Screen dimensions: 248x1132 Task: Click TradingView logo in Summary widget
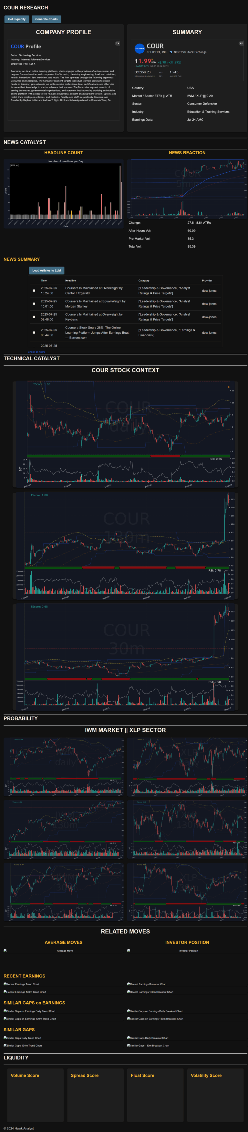[241, 44]
